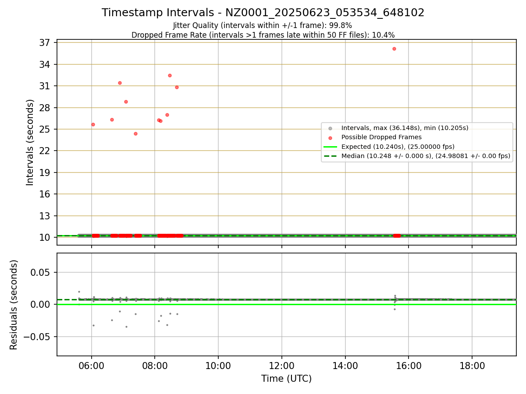The image size is (526, 394).
Task: Click the 18:00 x-axis tick label
Action: (x=472, y=366)
